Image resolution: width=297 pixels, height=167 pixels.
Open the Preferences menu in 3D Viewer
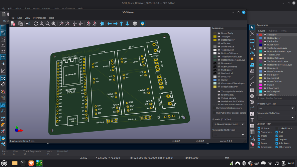(39, 18)
